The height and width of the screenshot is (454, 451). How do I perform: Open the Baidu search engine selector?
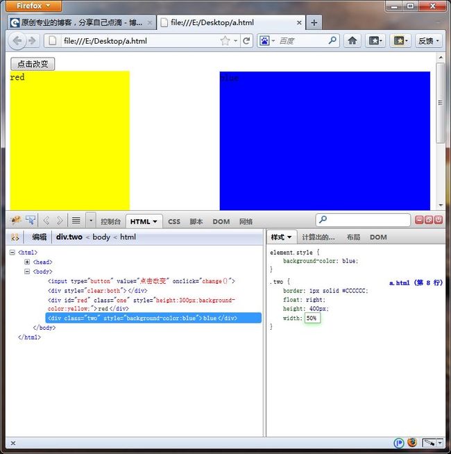267,41
